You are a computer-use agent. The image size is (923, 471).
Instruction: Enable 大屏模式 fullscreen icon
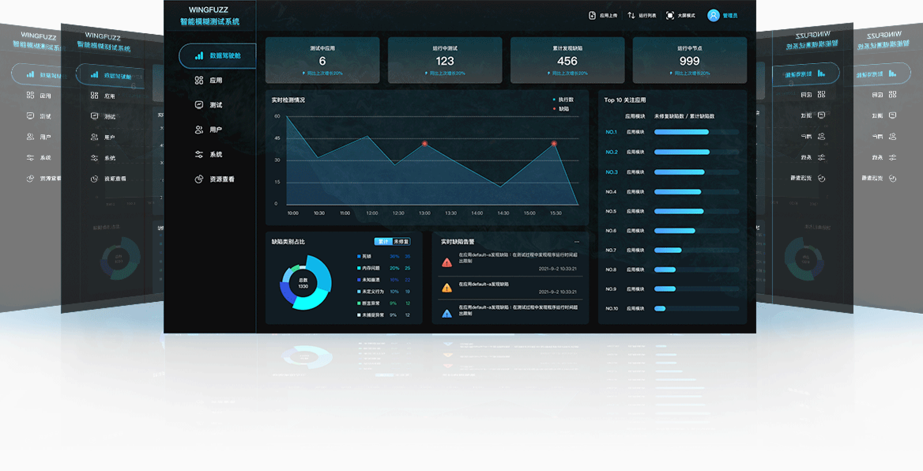tap(670, 15)
